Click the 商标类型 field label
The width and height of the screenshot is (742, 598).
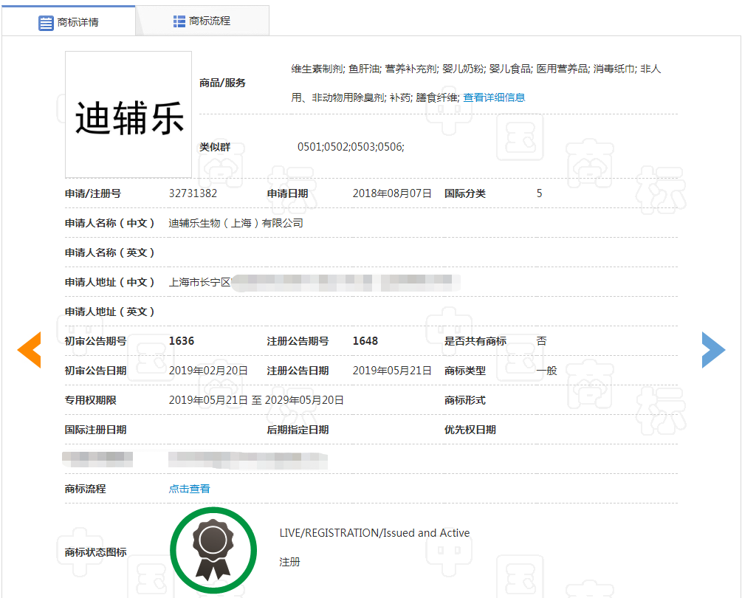[464, 371]
